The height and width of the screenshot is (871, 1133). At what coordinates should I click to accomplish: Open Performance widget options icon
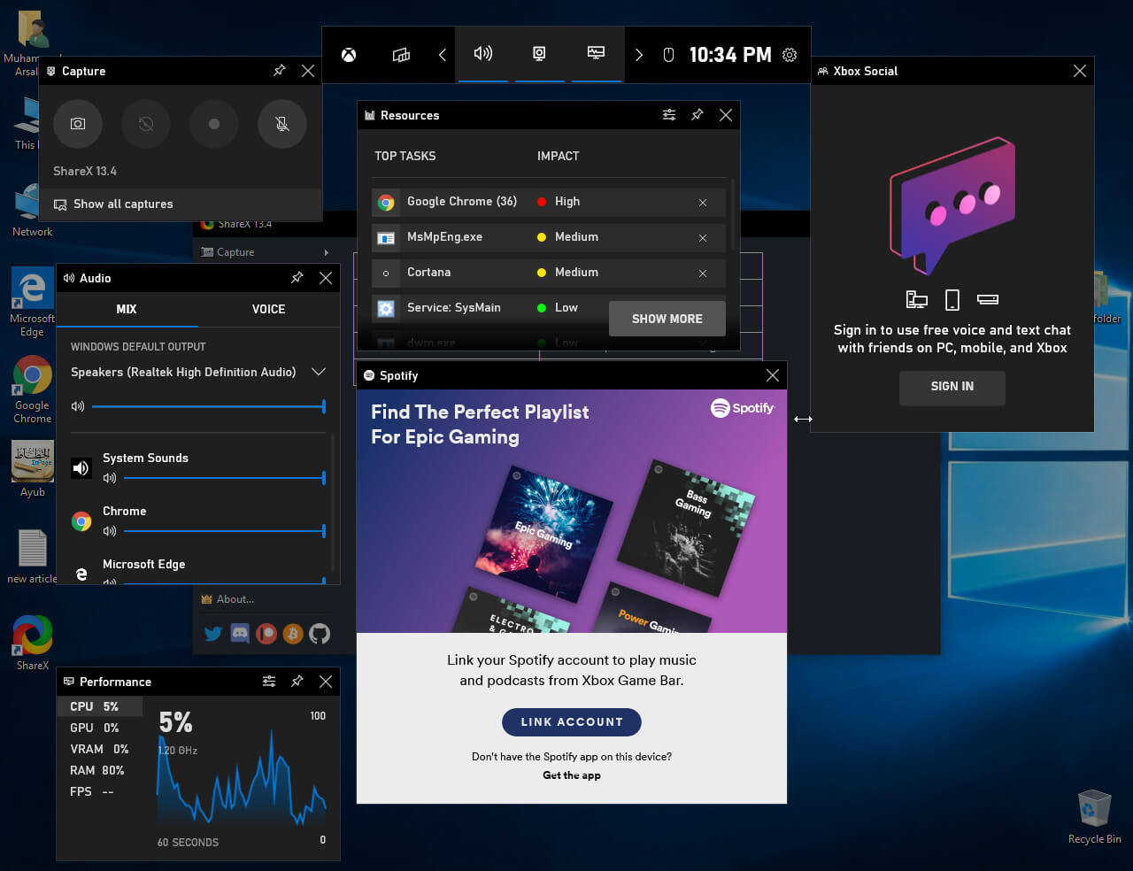pyautogui.click(x=269, y=682)
